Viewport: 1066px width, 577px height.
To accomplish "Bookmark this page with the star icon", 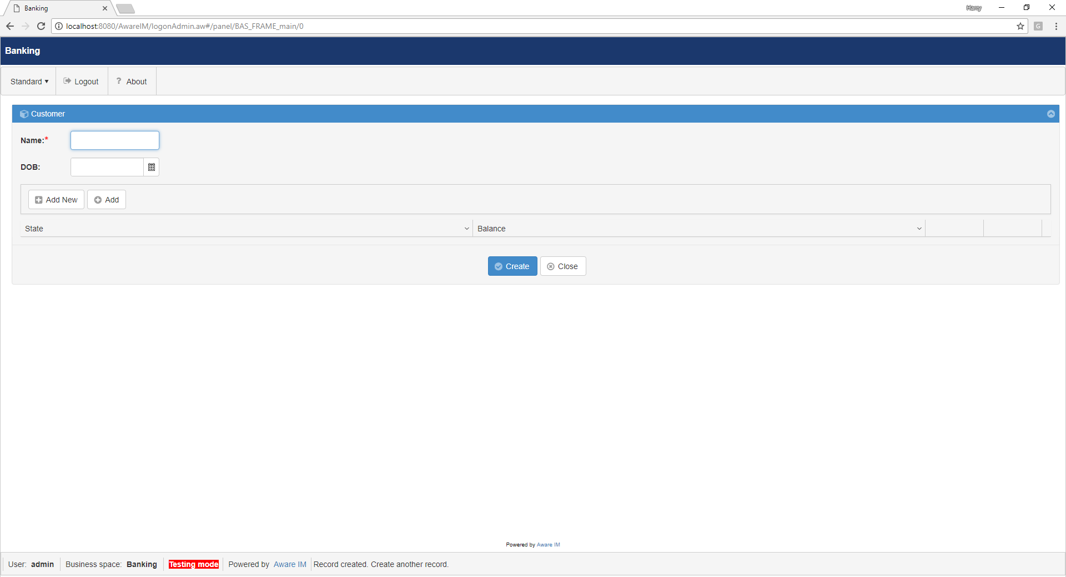I will tap(1020, 26).
